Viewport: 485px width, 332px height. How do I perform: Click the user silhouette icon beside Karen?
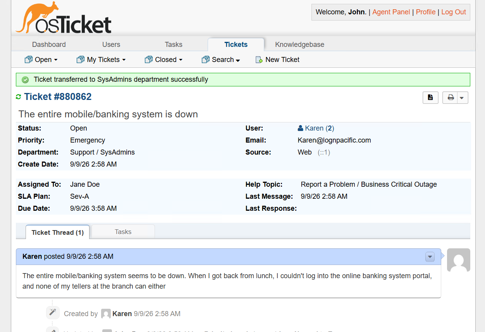[x=300, y=128]
